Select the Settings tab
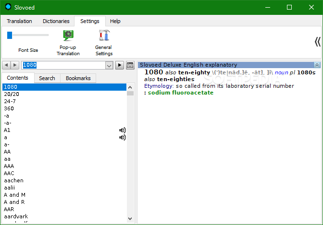The image size is (323, 225). 90,21
